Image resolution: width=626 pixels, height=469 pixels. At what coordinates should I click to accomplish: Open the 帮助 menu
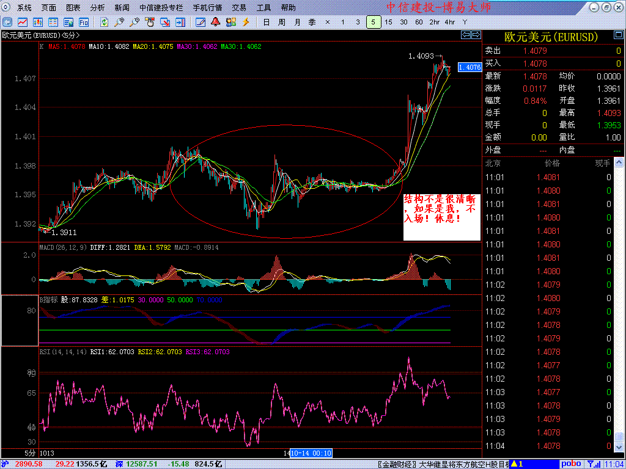click(289, 7)
